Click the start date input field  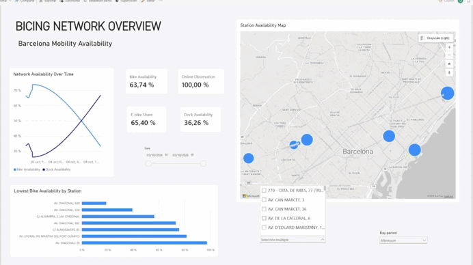(154, 155)
